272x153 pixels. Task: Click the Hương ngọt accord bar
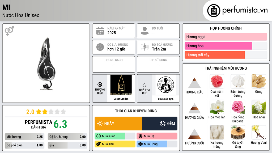pyautogui.click(x=226, y=37)
